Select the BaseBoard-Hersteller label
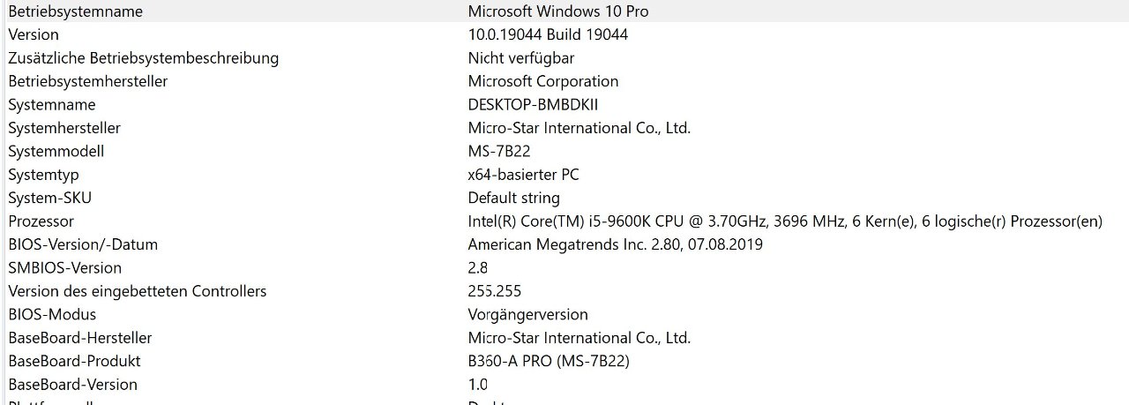The image size is (1129, 405). click(79, 338)
